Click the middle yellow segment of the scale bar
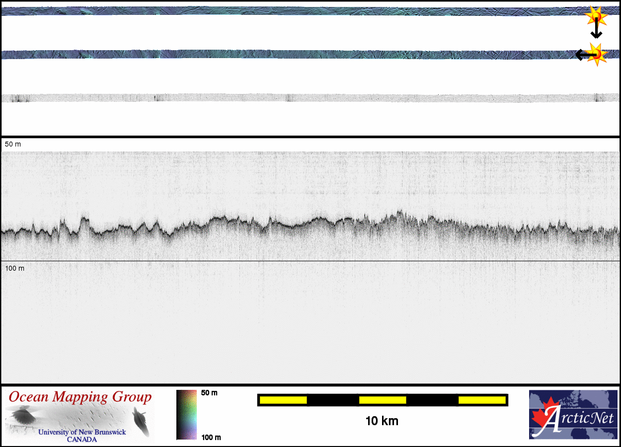621x447 pixels. click(x=383, y=400)
